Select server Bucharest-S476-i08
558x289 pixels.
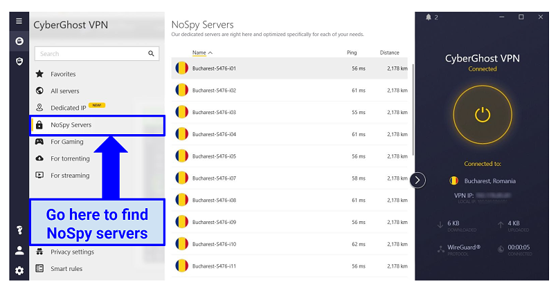tap(289, 200)
